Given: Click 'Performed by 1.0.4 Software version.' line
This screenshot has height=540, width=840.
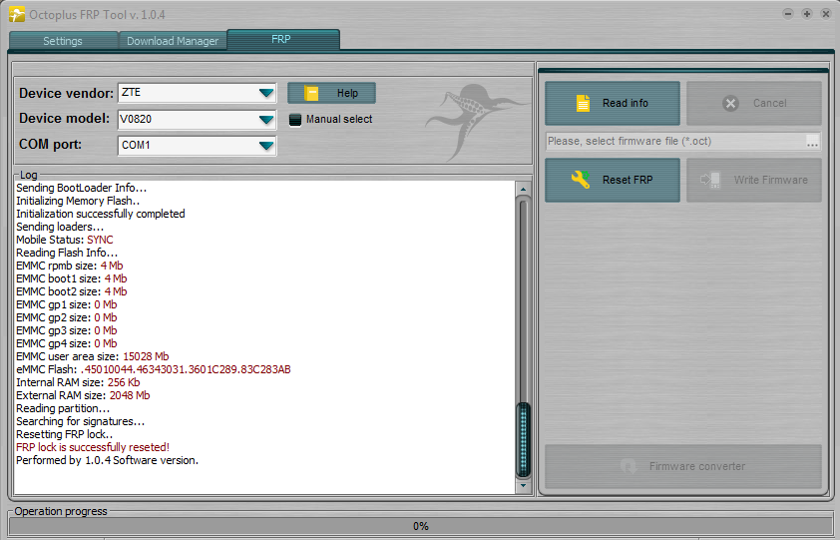Looking at the screenshot, I should coord(107,460).
